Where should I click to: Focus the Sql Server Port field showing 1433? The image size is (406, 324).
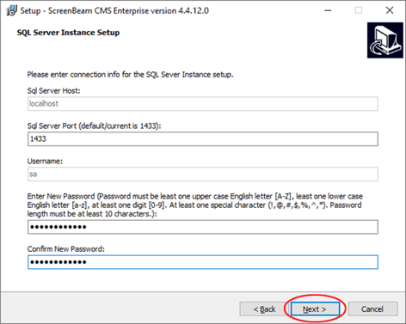click(x=203, y=139)
